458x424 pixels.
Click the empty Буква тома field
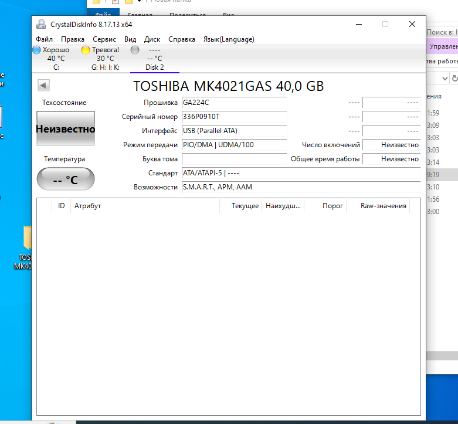tap(234, 159)
